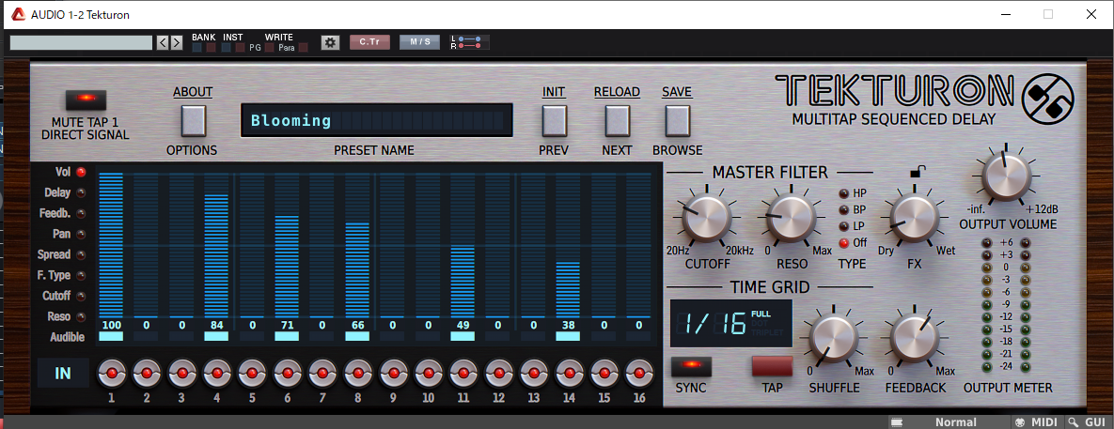Toggle tap 9 red step button
The height and width of the screenshot is (429, 1114).
393,373
